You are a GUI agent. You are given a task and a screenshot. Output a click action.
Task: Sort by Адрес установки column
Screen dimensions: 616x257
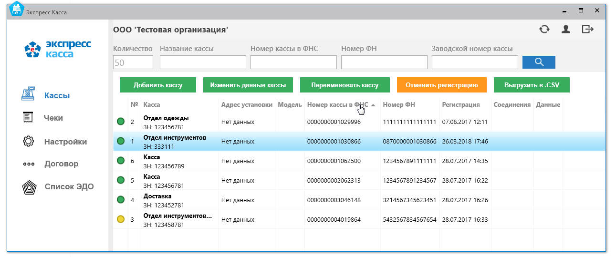247,105
